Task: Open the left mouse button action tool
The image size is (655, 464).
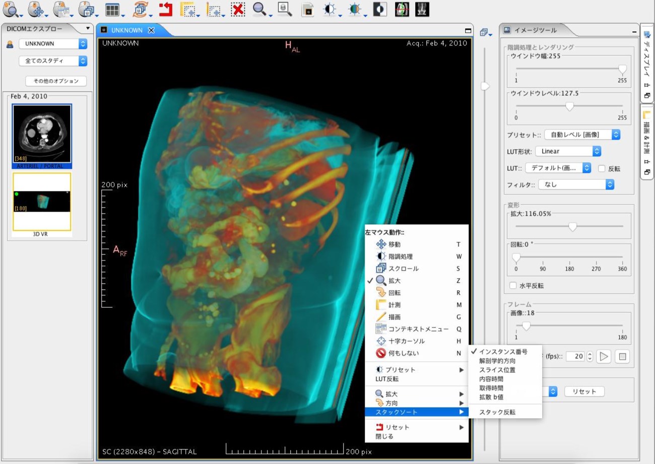Action: pyautogui.click(x=11, y=9)
